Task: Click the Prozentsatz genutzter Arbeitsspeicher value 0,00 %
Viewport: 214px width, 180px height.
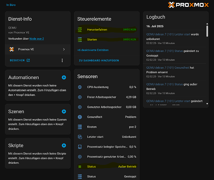Action: click(x=132, y=157)
